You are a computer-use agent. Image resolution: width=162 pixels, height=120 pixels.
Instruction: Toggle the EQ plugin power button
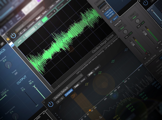point(50,104)
